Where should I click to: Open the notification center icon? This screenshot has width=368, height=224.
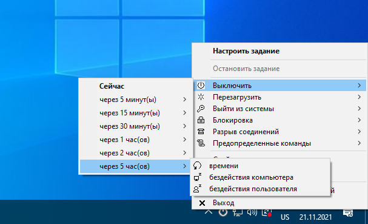pyautogui.click(x=348, y=213)
